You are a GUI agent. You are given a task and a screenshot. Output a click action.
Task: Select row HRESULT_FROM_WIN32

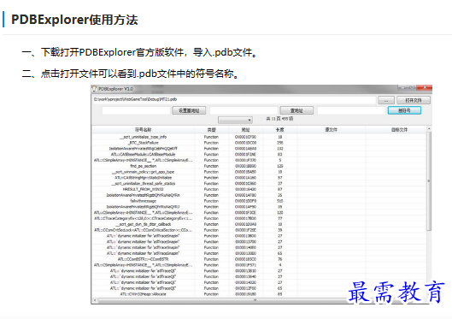(x=259, y=189)
